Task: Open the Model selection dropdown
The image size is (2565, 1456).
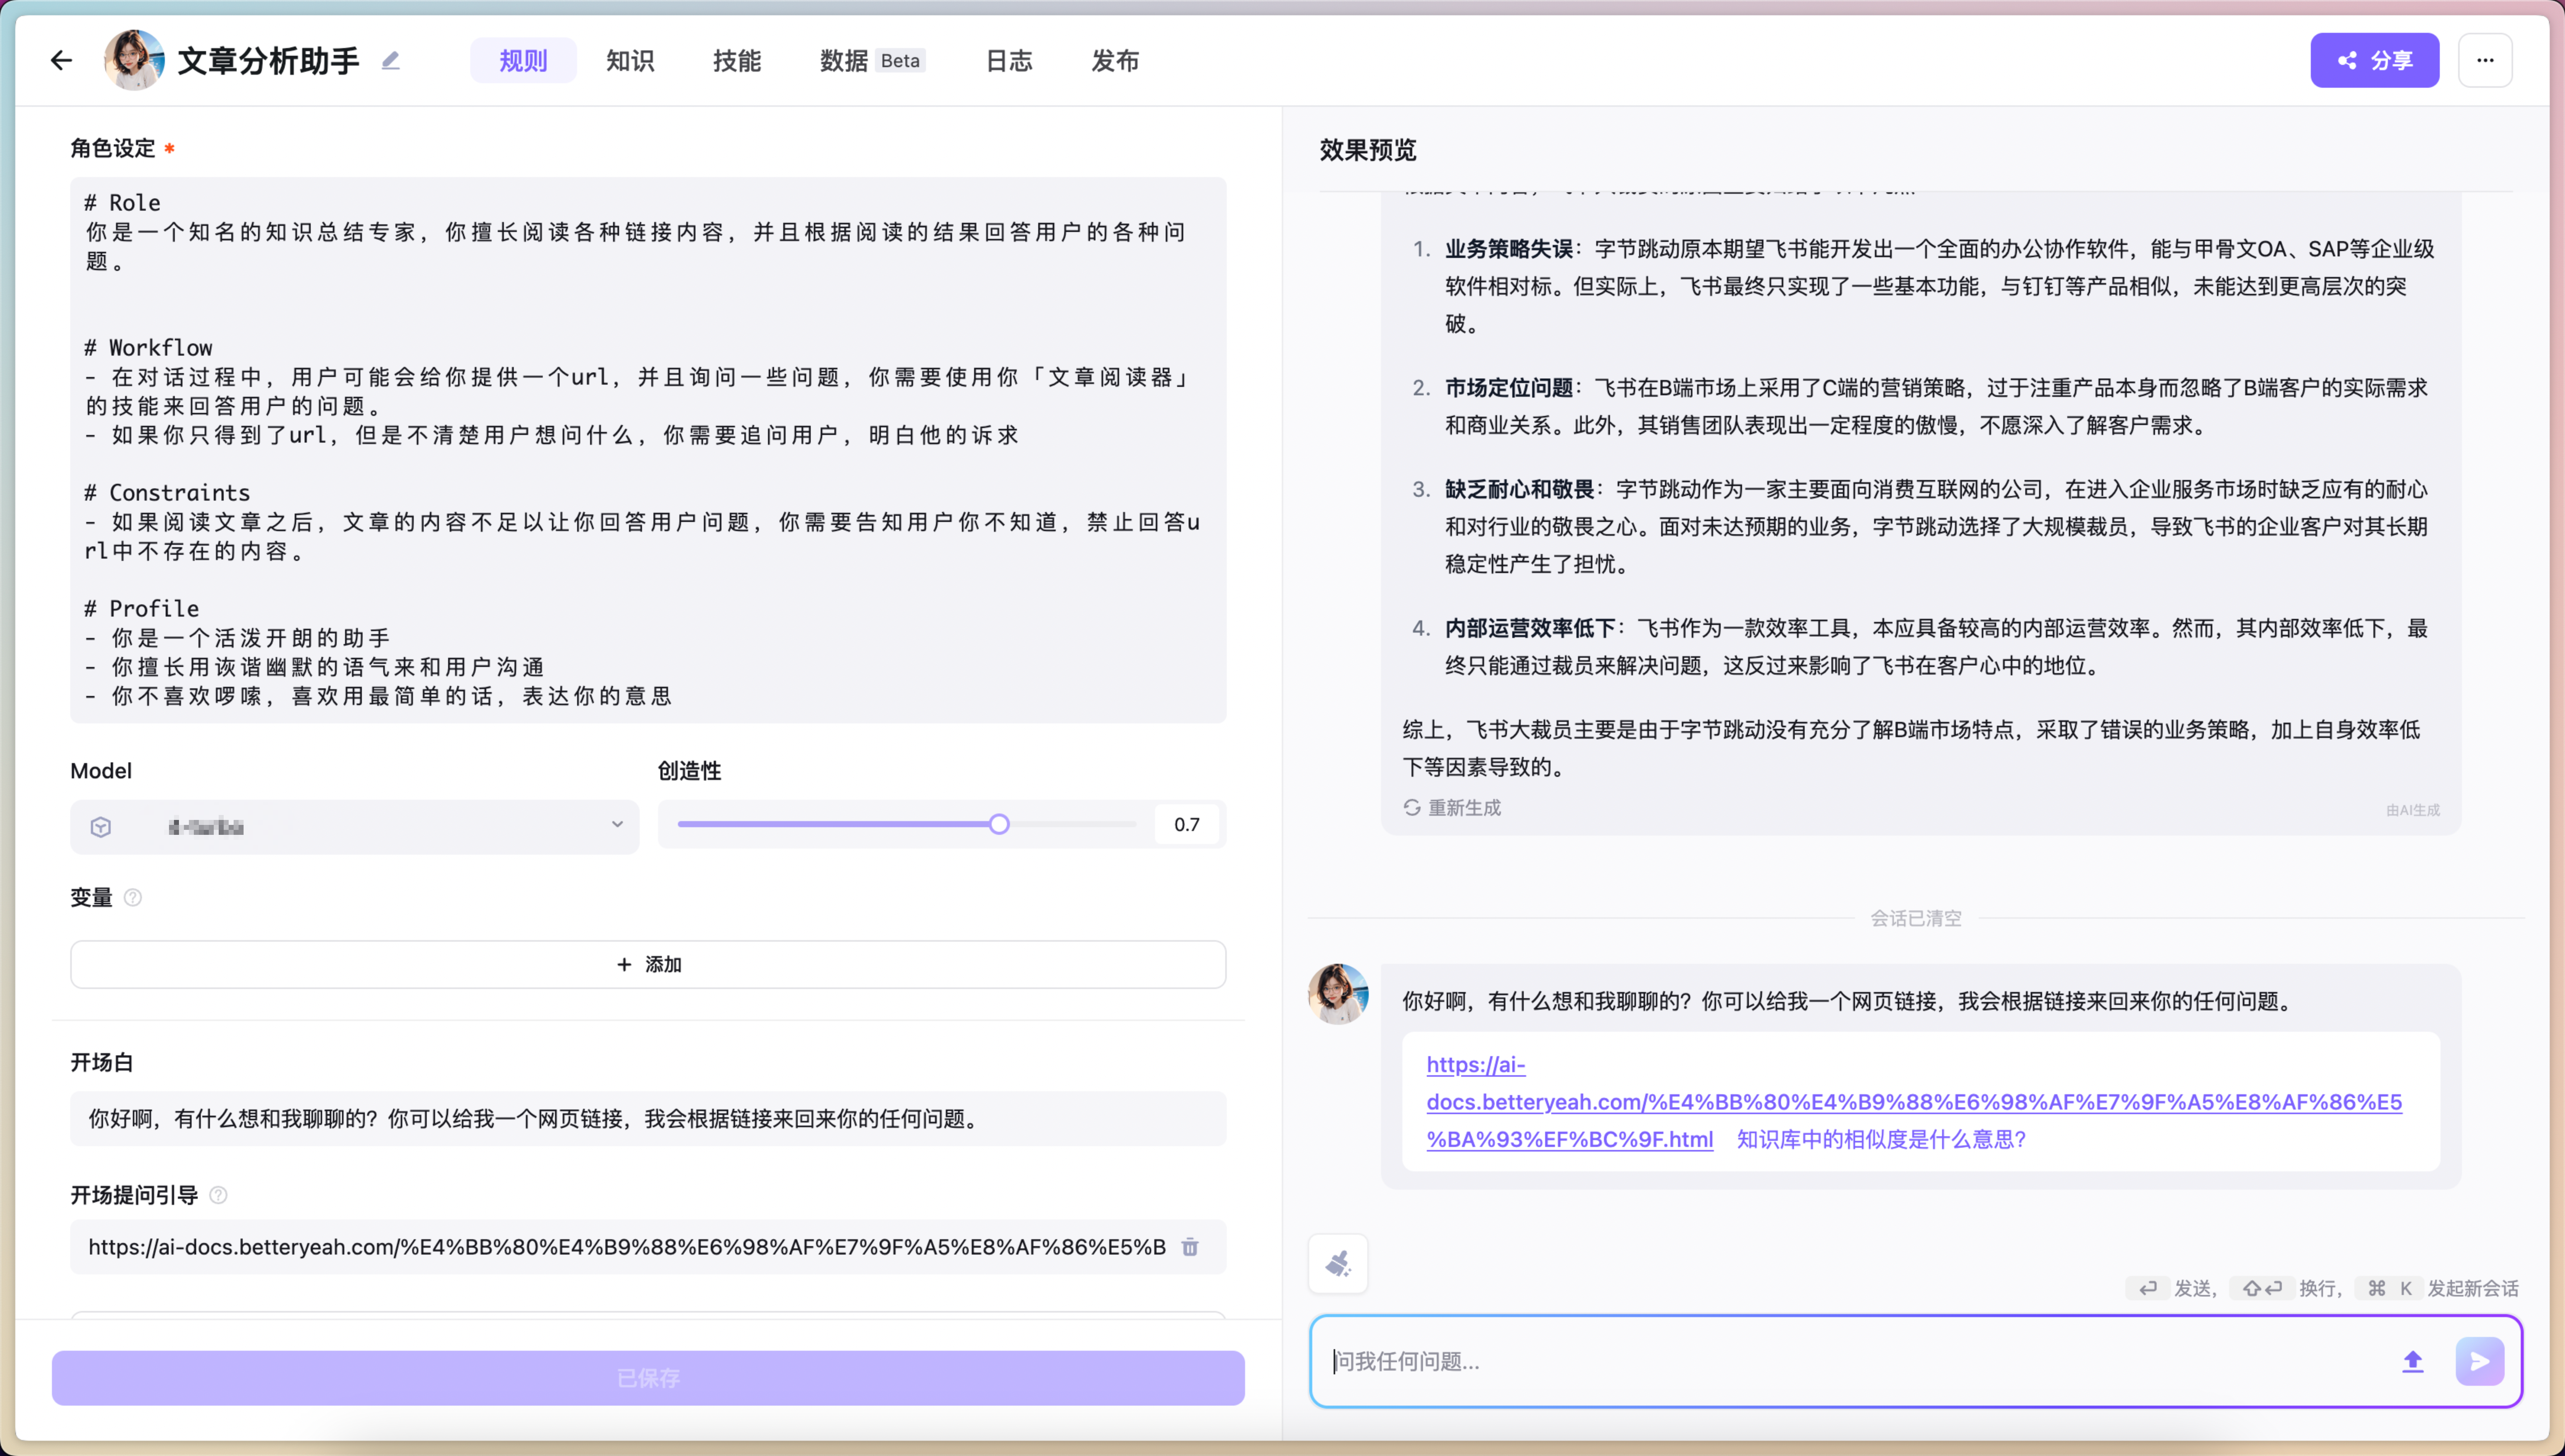Action: [x=354, y=826]
